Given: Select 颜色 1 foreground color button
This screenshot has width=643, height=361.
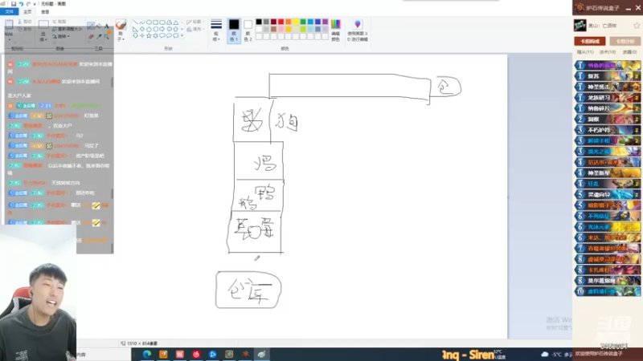Looking at the screenshot, I should pyautogui.click(x=234, y=30).
